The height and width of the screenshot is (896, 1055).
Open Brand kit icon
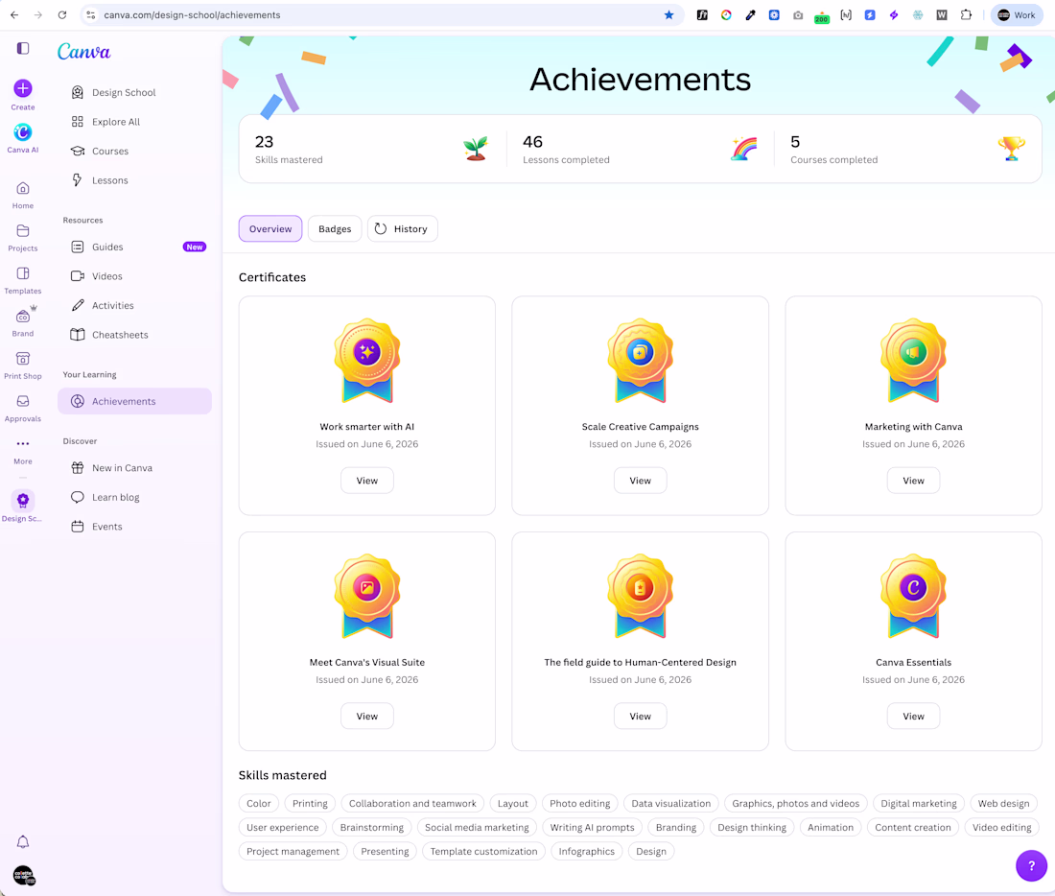(x=23, y=316)
